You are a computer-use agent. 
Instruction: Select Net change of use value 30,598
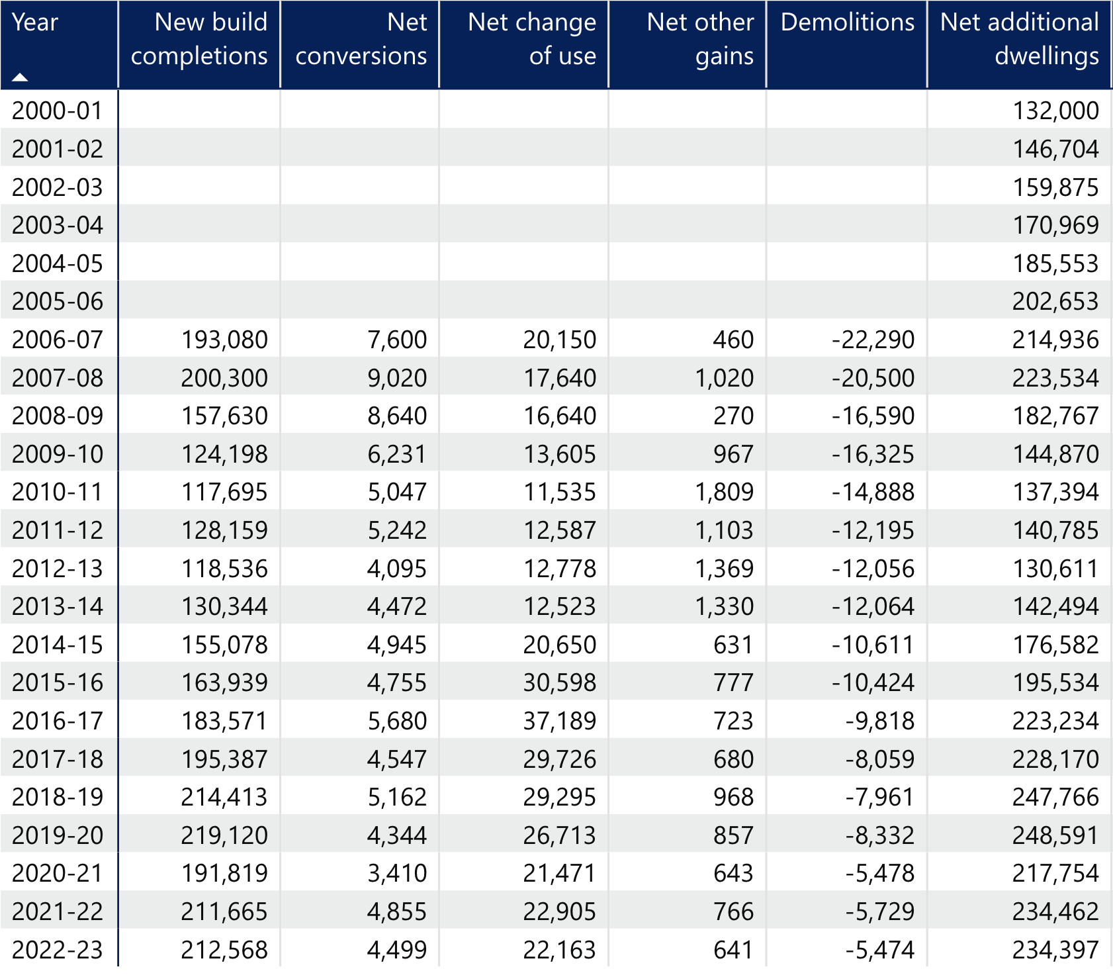coord(560,682)
